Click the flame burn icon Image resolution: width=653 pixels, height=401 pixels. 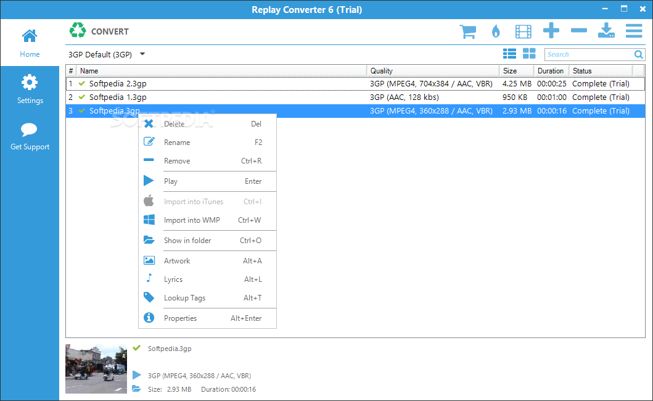point(496,31)
